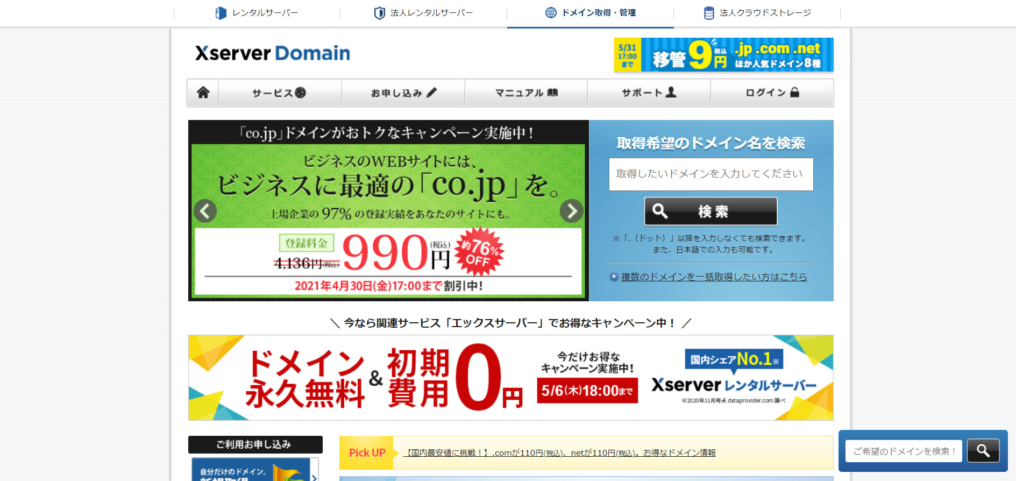Open the 移管9円 transfer campaign banner
Viewport: 1016px width, 481px height.
pos(723,55)
